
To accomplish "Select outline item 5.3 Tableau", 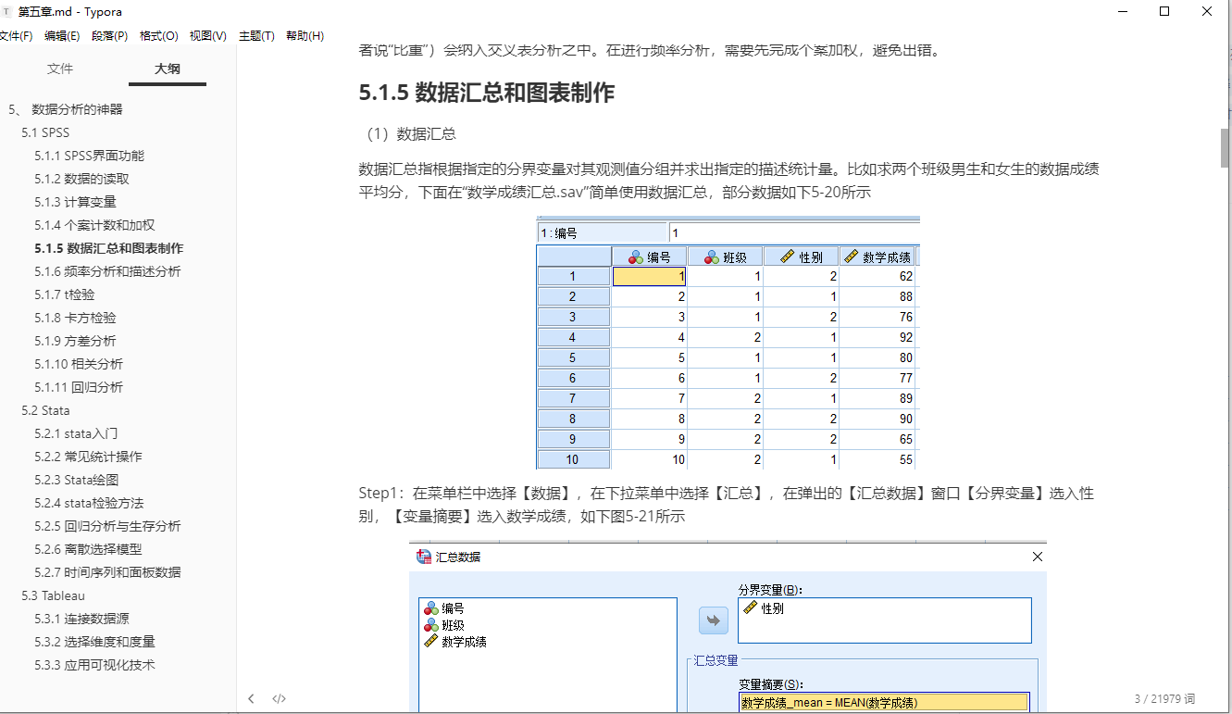I will click(54, 595).
